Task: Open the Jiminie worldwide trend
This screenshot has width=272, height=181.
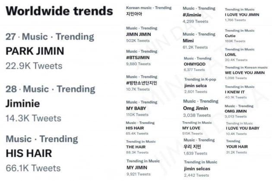Action: [23, 103]
